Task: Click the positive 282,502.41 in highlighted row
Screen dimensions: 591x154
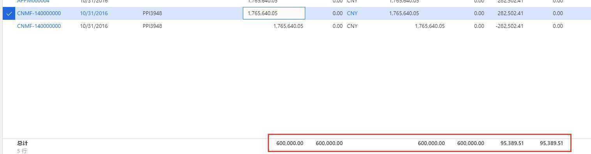Action: click(x=510, y=13)
